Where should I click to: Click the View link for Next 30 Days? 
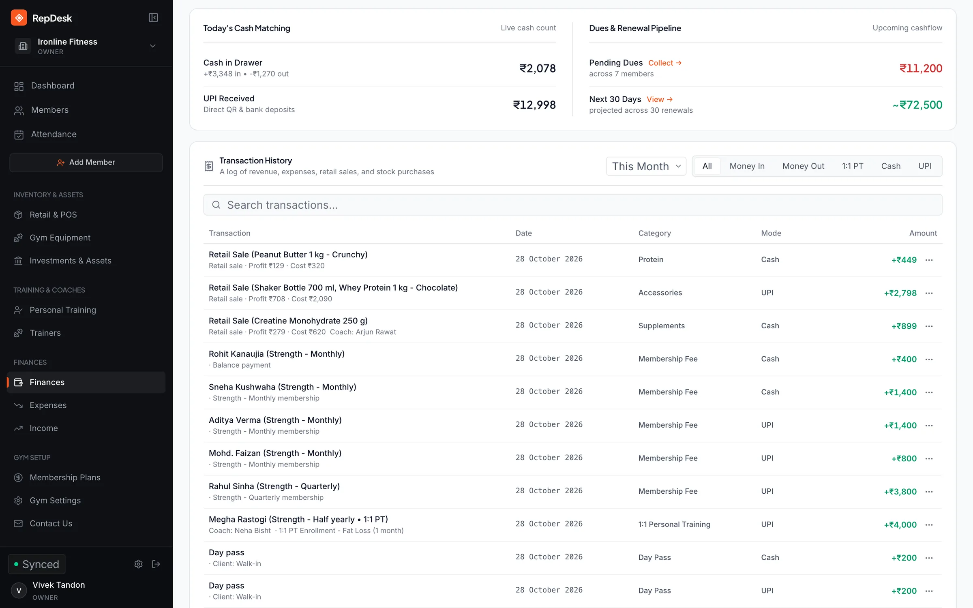660,99
